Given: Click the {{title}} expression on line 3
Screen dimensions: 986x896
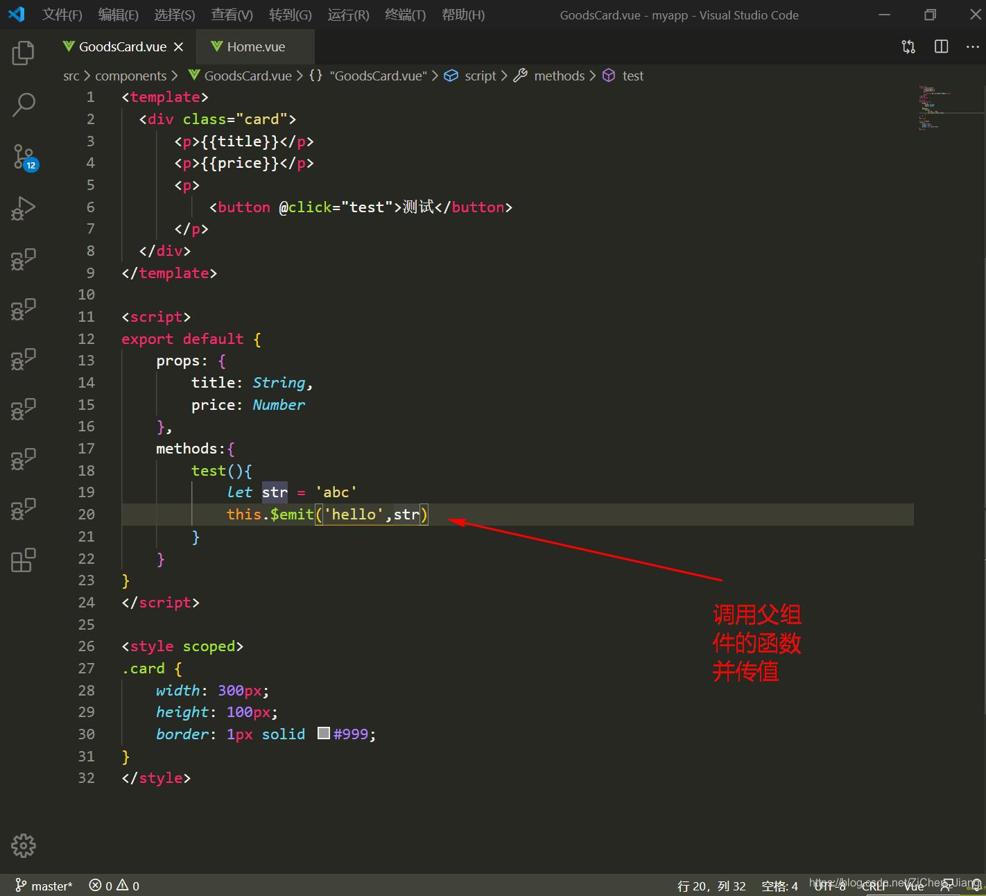Looking at the screenshot, I should click(240, 141).
